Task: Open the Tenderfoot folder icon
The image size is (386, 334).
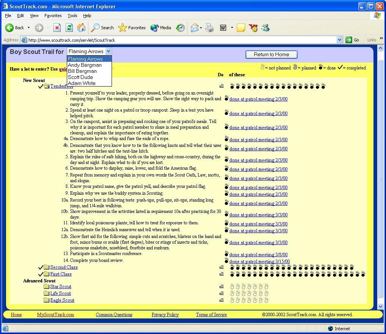Action: pyautogui.click(x=47, y=86)
